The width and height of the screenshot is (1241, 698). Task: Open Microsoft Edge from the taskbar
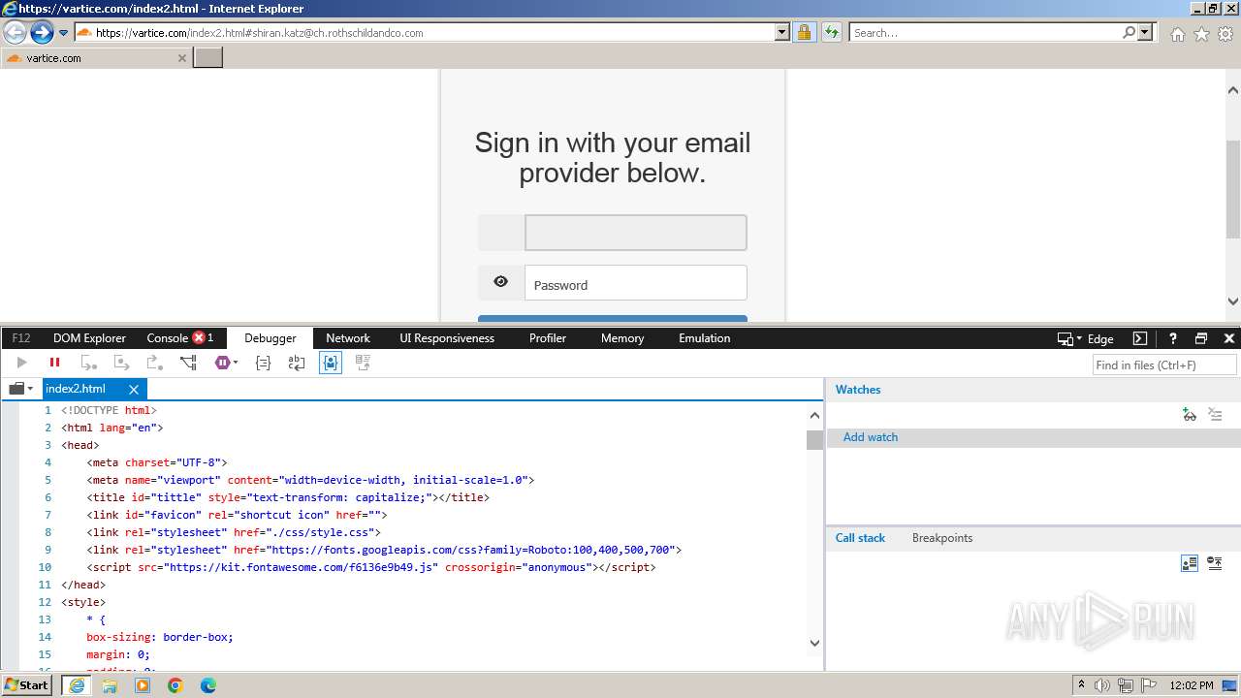coord(208,685)
